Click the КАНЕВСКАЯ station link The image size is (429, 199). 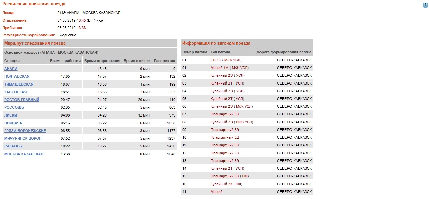point(16,92)
